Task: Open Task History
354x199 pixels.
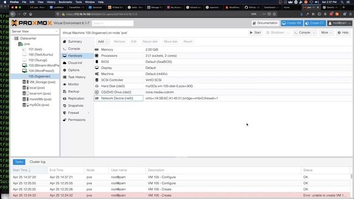Action: pyautogui.click(x=77, y=77)
